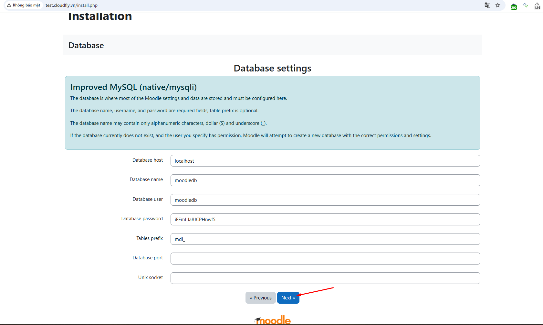The width and height of the screenshot is (543, 325).
Task: Click the Database port label
Action: (x=148, y=258)
